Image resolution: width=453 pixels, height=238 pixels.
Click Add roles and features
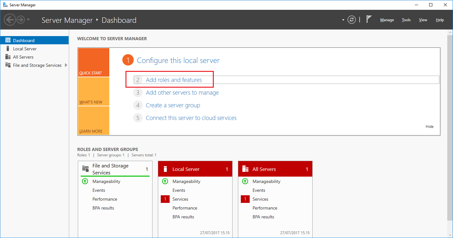click(x=173, y=80)
